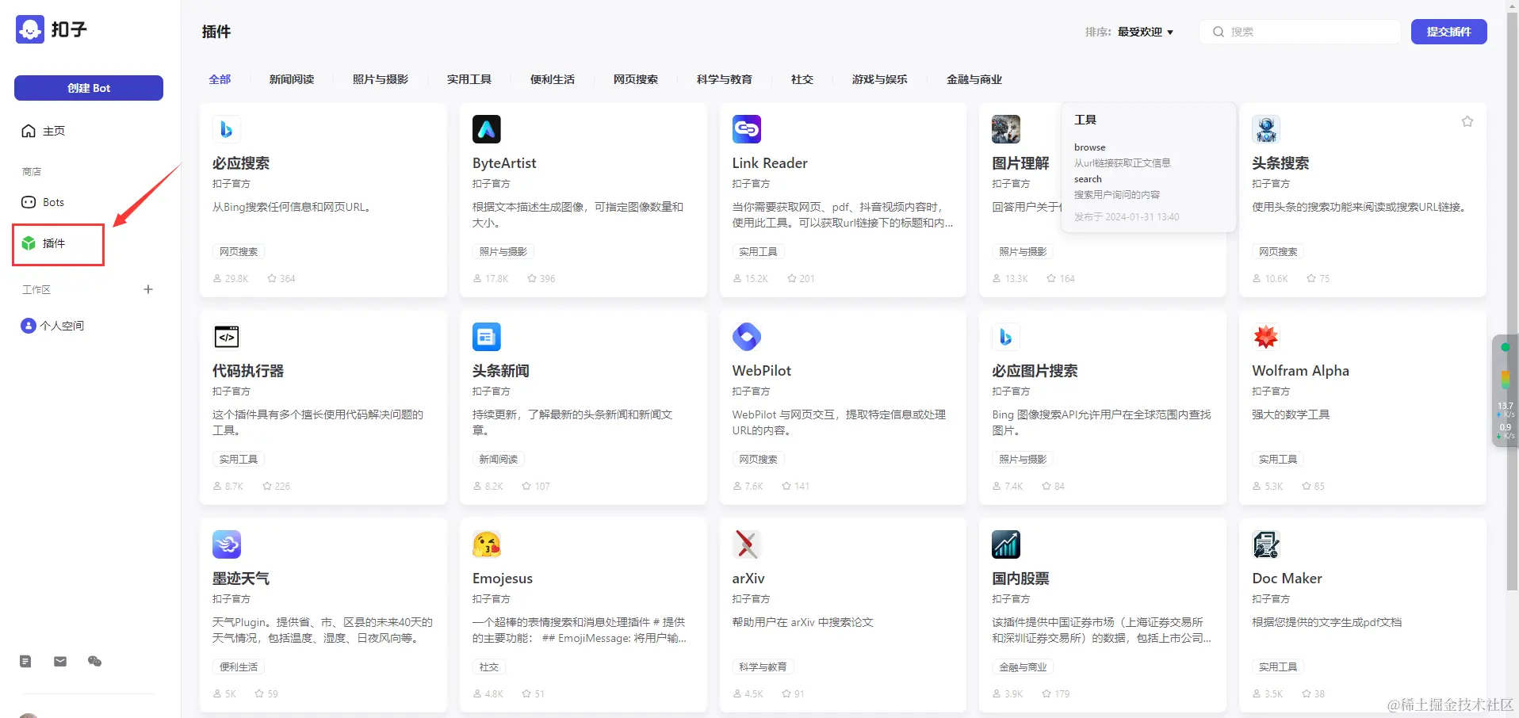The height and width of the screenshot is (718, 1519).
Task: Open the Wolfram Alpha plugin title
Action: pyautogui.click(x=1300, y=371)
